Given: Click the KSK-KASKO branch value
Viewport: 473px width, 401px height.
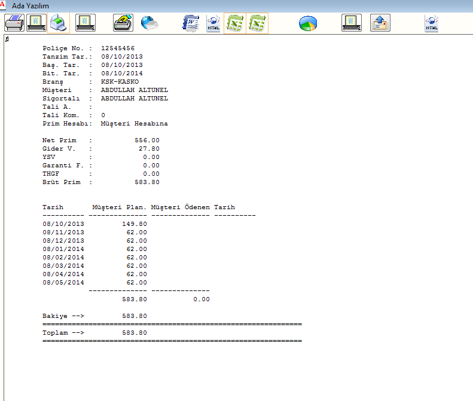Looking at the screenshot, I should pos(120,81).
